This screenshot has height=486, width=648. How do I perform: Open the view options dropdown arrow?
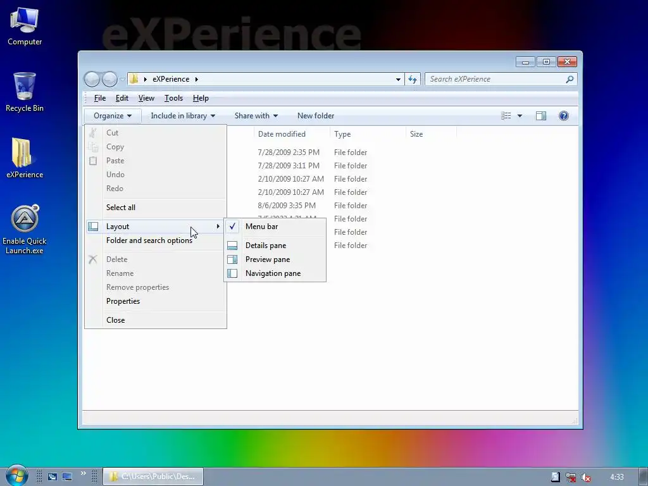[520, 116]
